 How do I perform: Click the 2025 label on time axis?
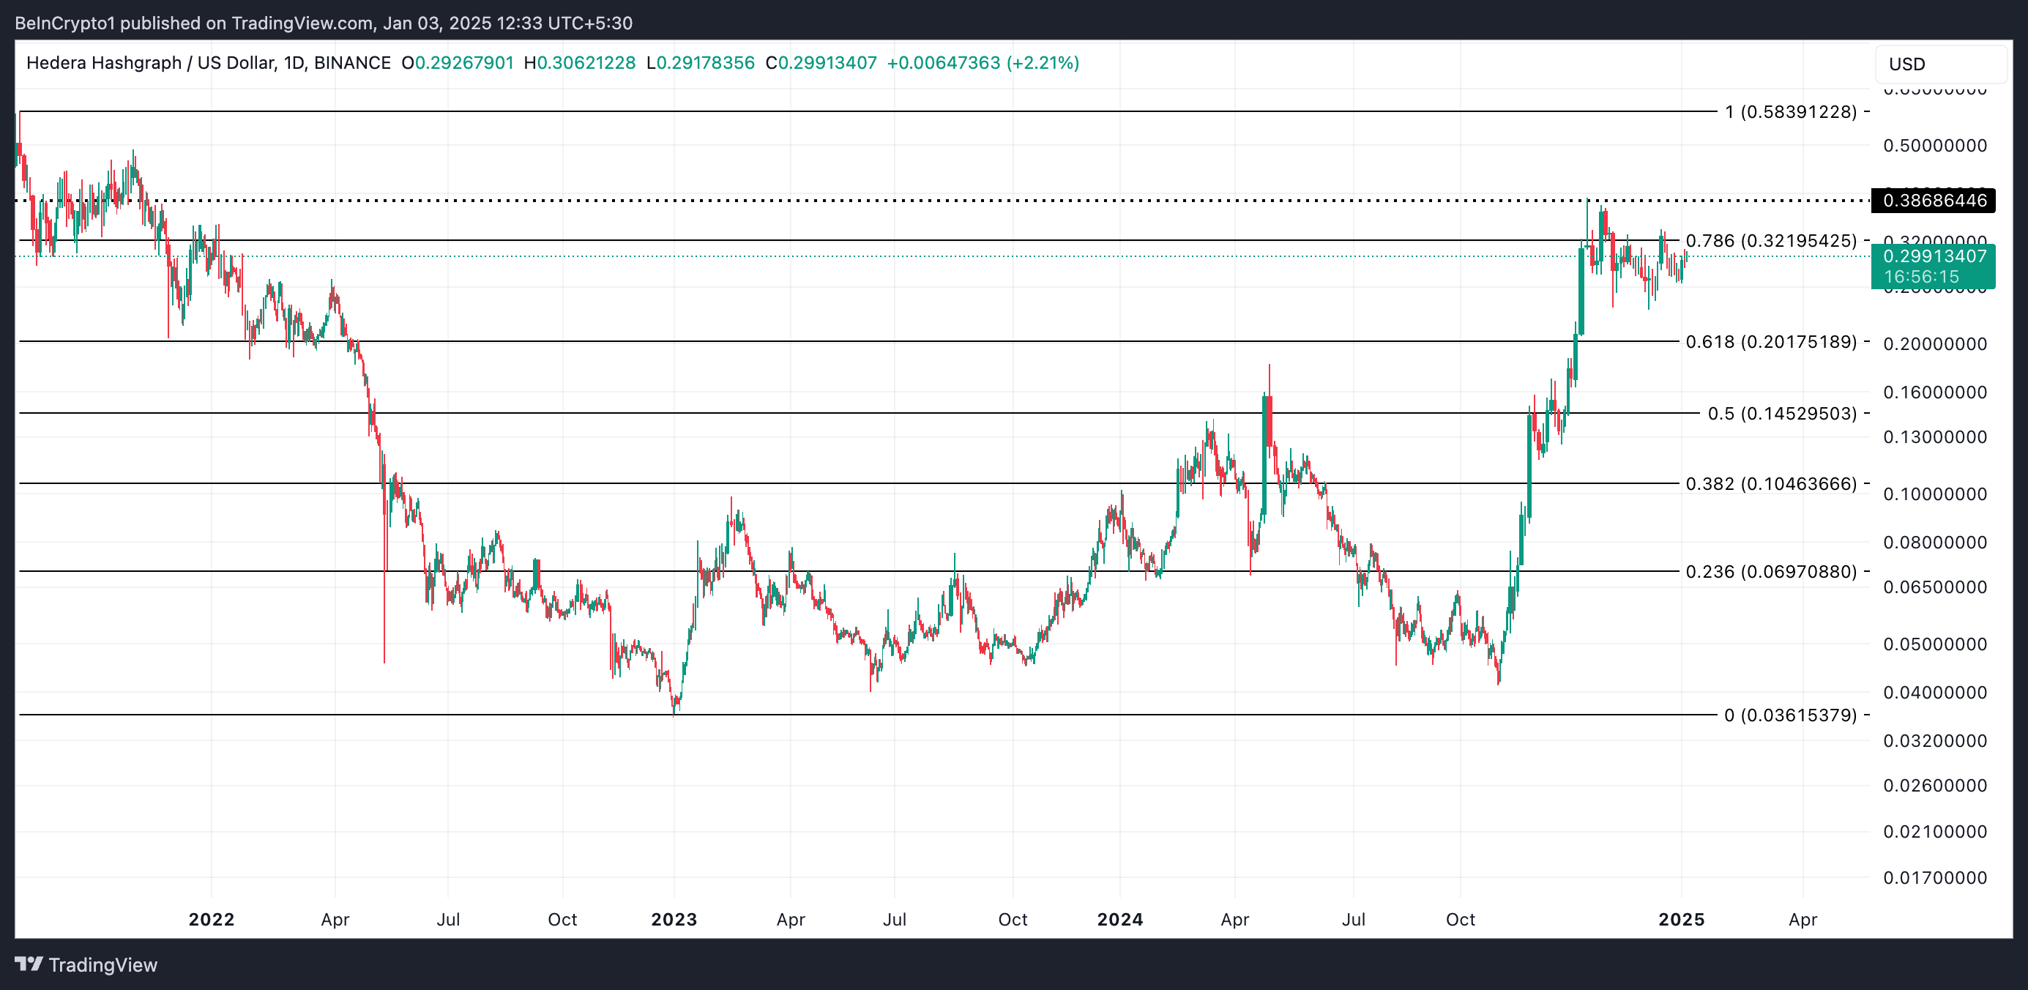pyautogui.click(x=1683, y=919)
